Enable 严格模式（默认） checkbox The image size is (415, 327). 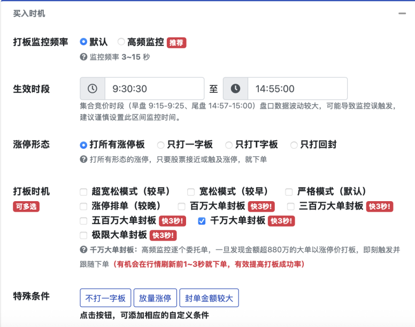(289, 192)
